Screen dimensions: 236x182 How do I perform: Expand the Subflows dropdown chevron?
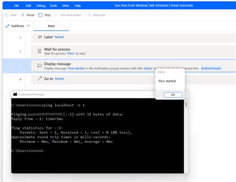coord(28,26)
